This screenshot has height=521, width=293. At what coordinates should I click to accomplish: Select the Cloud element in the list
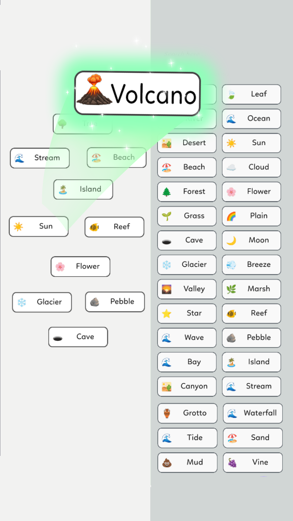pos(251,167)
